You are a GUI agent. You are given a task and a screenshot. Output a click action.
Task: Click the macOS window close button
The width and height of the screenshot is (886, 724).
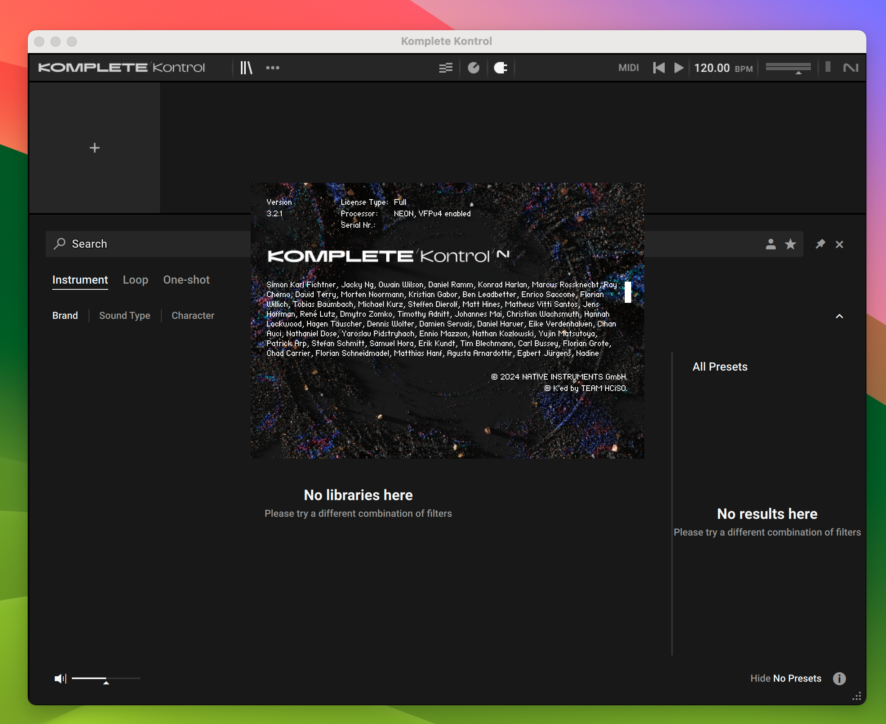point(39,42)
